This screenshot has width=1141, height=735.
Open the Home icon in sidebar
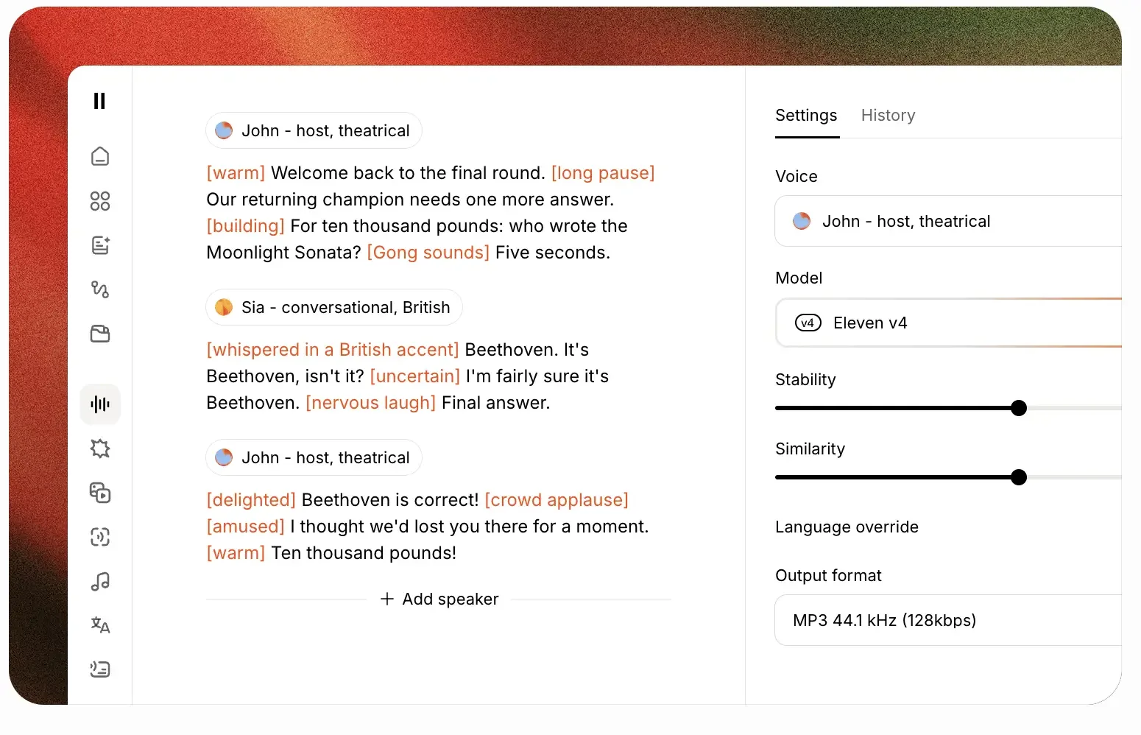(x=100, y=156)
